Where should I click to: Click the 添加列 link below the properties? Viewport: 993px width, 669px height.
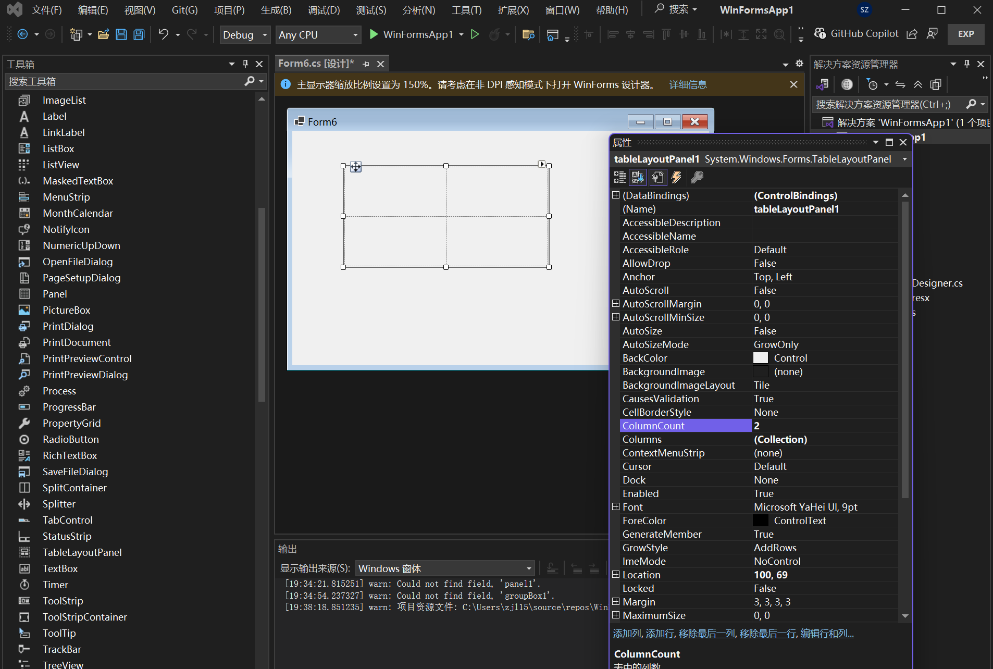(x=626, y=633)
